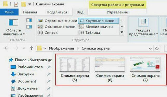Viewport: 167px width, 97px height.
Task: Switch to Таблица layout
Action: tap(89, 33)
